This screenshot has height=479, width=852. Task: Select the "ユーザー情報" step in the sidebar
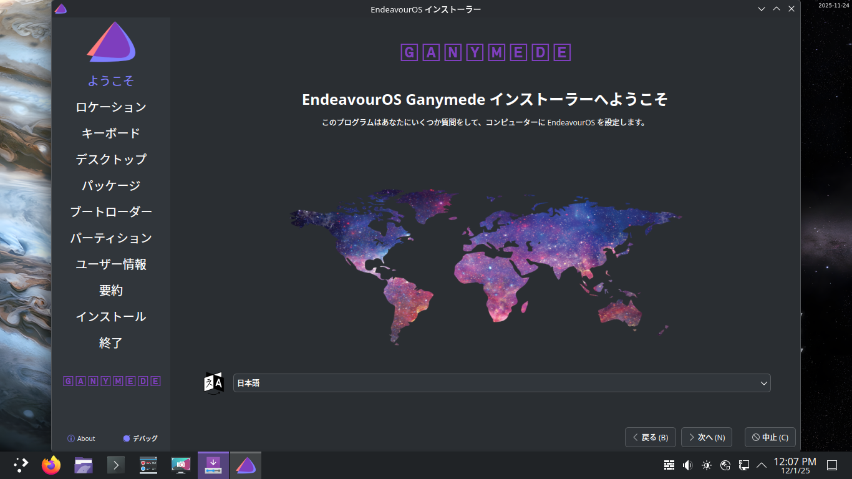(111, 264)
